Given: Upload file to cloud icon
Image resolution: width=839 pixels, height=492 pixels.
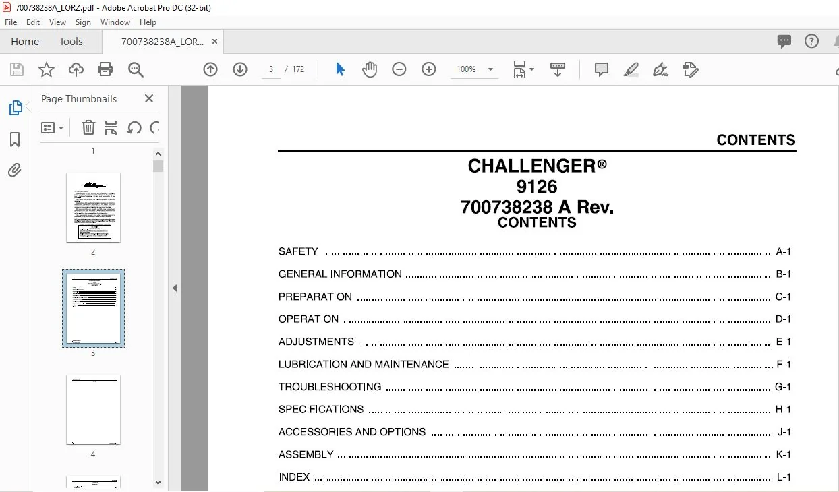Looking at the screenshot, I should tap(76, 69).
